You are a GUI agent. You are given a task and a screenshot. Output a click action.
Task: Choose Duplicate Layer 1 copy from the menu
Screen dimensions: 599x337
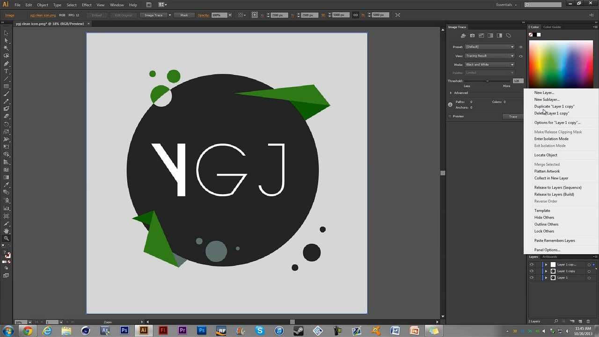[x=554, y=106]
